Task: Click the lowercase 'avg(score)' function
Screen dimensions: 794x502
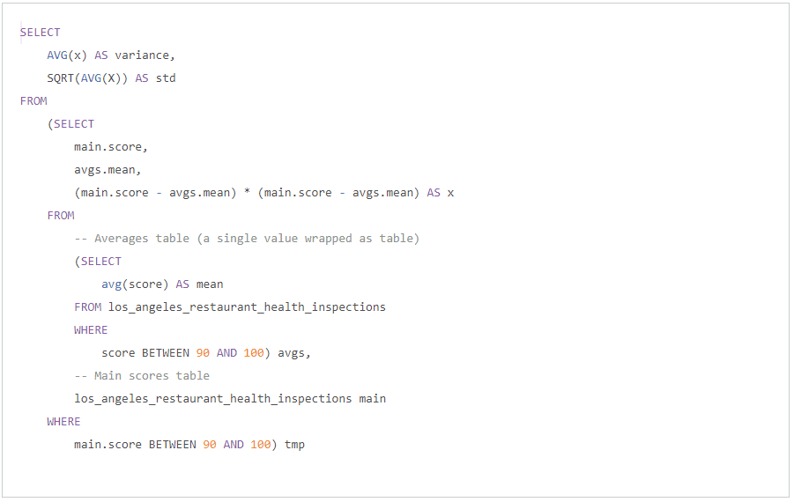Action: point(135,284)
